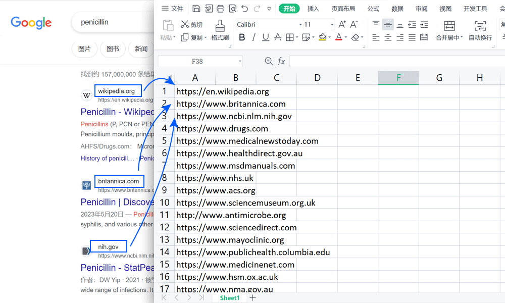Click the Save icon in quick access toolbar
This screenshot has width=505, height=303.
point(196,9)
